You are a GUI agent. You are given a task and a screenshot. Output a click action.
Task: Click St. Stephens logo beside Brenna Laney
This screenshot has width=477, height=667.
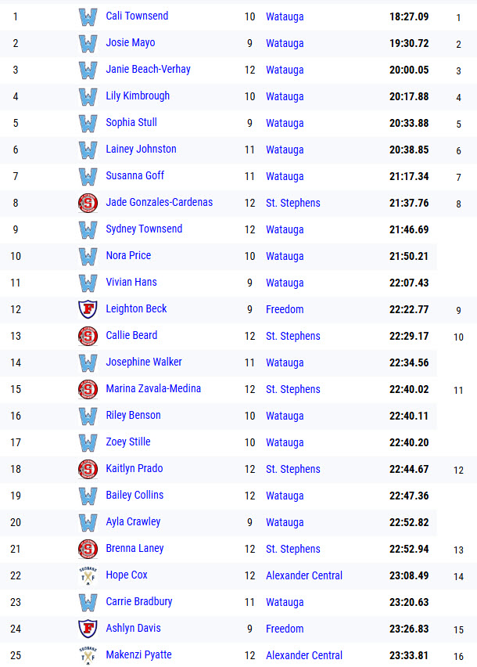(88, 549)
